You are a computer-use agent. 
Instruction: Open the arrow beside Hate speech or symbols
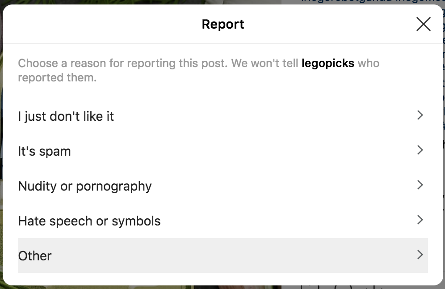click(x=420, y=220)
